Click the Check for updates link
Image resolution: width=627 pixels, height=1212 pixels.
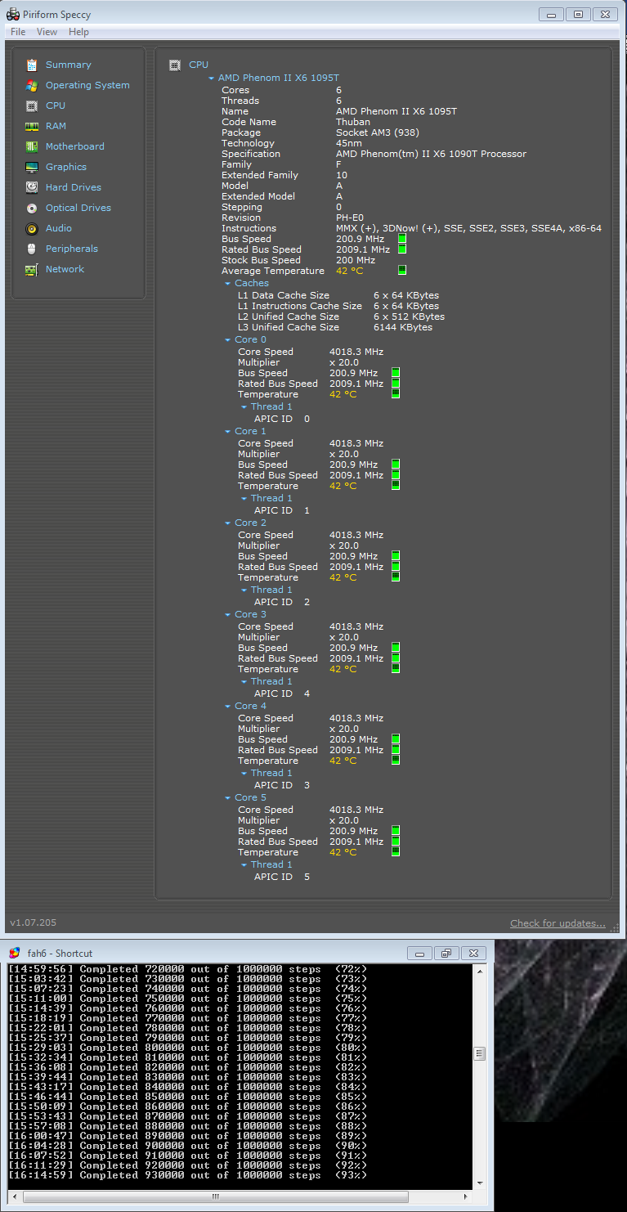coord(558,923)
